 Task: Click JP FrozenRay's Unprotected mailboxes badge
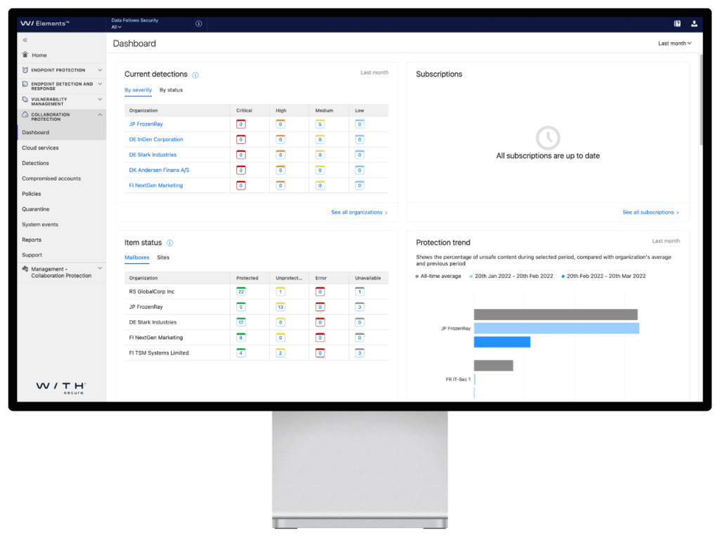(281, 307)
